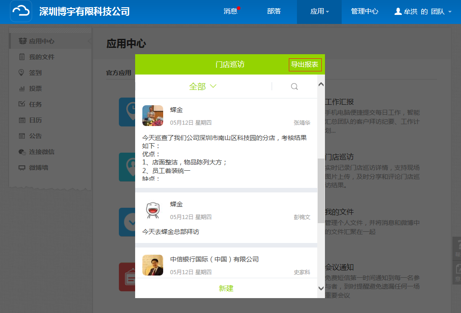The image size is (461, 313).
Task: Go to 任务 tasks in sidebar
Action: [35, 104]
